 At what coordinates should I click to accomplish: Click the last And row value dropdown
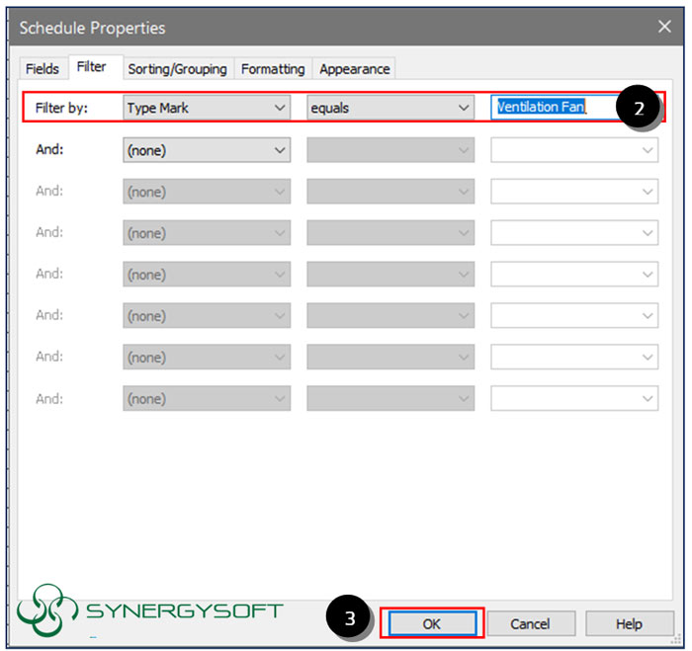click(x=574, y=399)
